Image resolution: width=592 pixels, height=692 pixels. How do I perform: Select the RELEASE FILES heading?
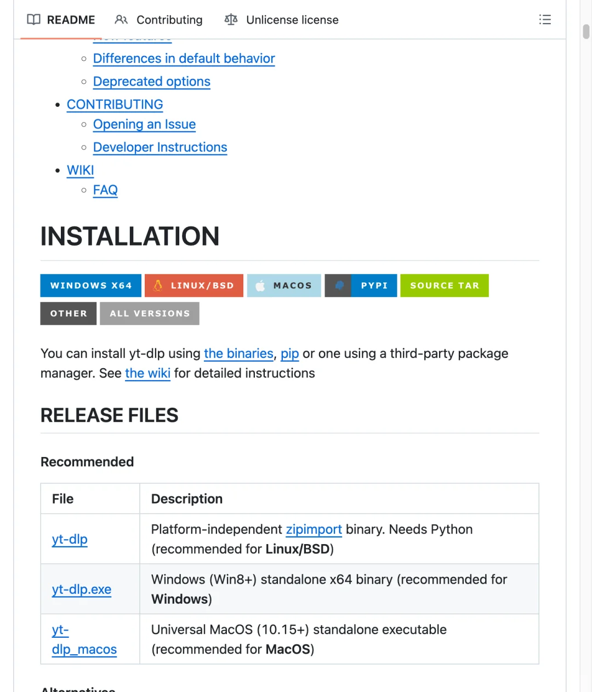(x=110, y=415)
